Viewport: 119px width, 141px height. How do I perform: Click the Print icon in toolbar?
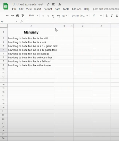(x=18, y=16)
